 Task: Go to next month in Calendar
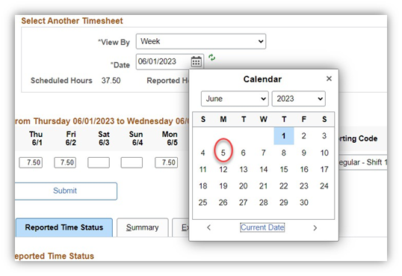(x=315, y=228)
